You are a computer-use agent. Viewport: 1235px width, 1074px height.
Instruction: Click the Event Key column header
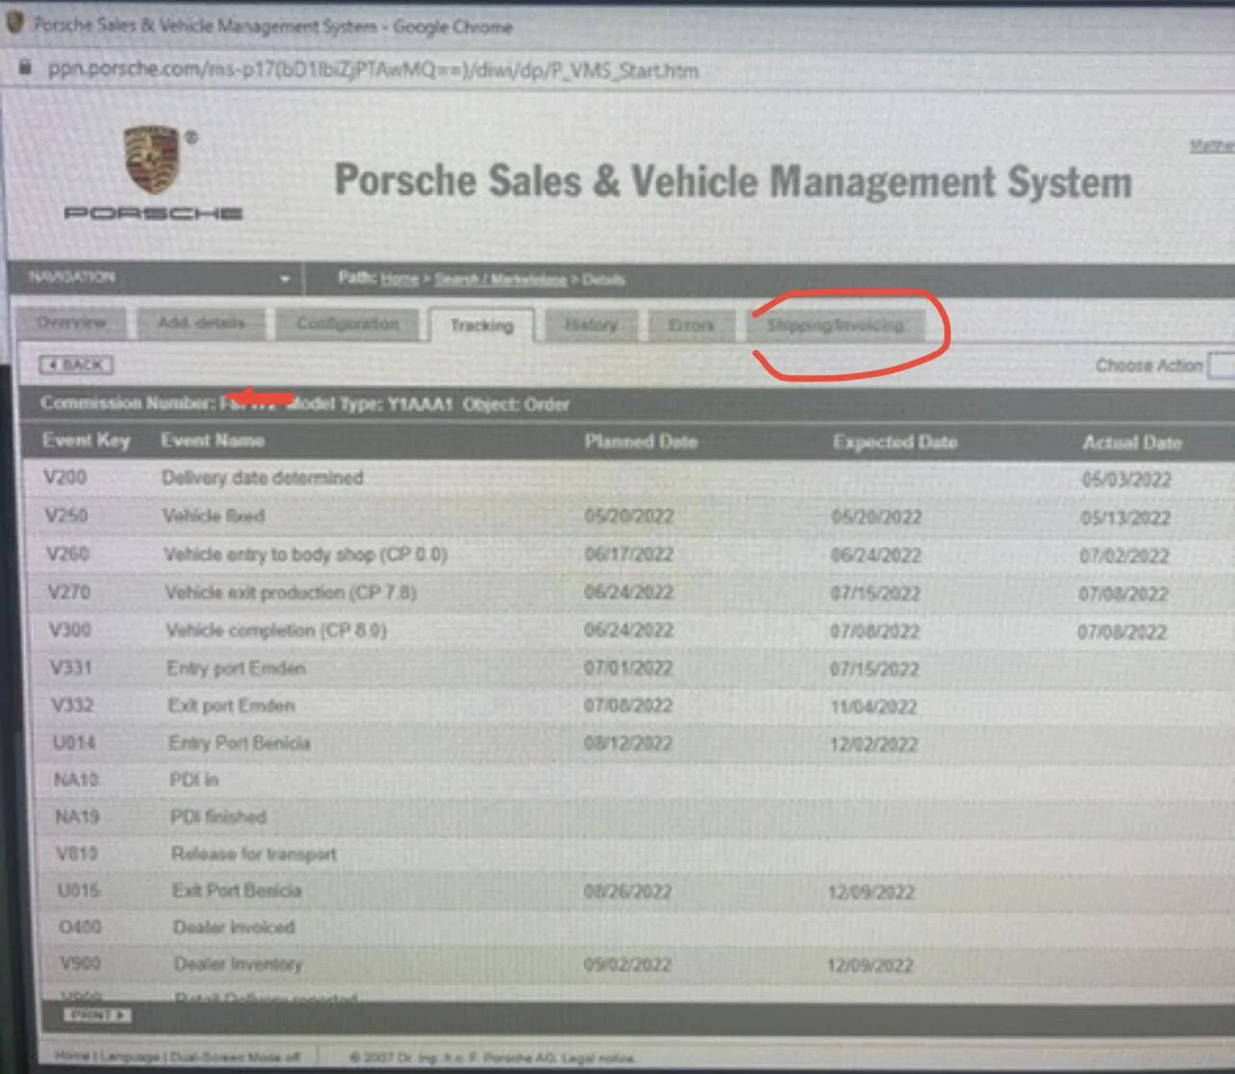(x=86, y=440)
